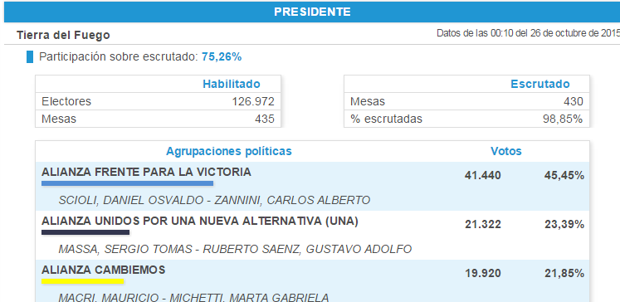This screenshot has height=302, width=620.
Task: Click the Escrutado column header
Action: coord(540,84)
